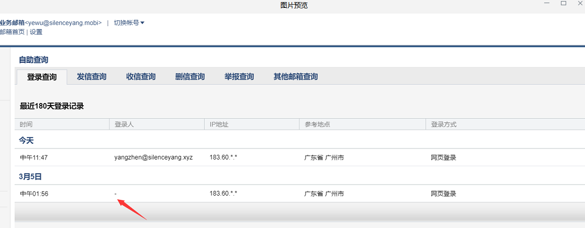
Task: Go to 邮箱首页 link
Action: click(x=12, y=32)
